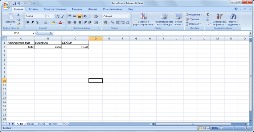Apply borders using the borders icon

click(x=45, y=22)
